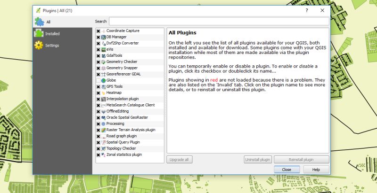
Task: Click the Dxf2Shp Converter plugin icon
Action: [103, 43]
